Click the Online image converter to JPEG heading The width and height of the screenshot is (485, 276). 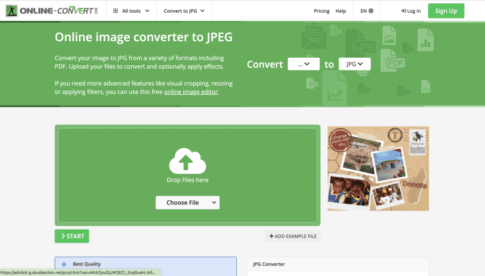(x=144, y=37)
